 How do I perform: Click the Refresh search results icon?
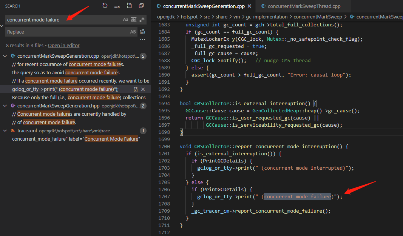tap(105, 6)
